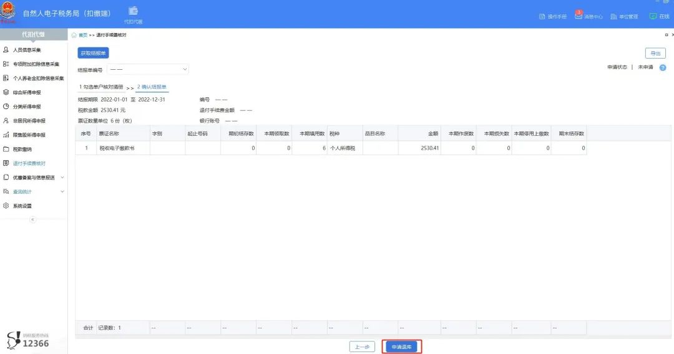Click 本期停用上缴数 column header

[x=531, y=133]
